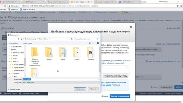Expand the Сеть tree node
The height and width of the screenshot is (103, 183).
tap(9, 50)
